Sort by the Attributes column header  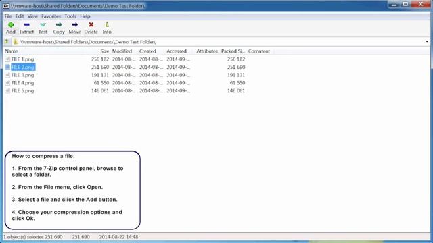[x=207, y=51]
